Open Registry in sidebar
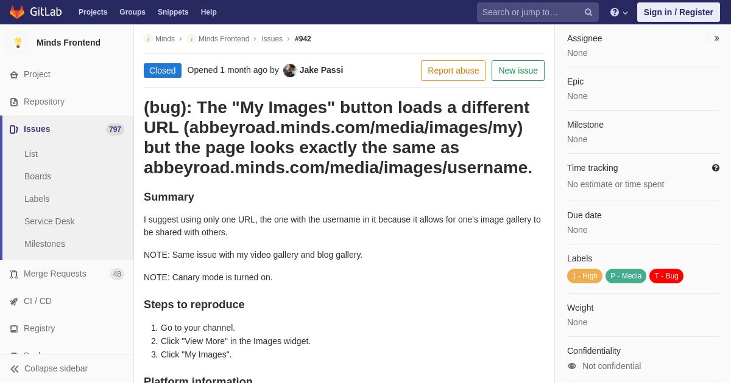 (x=67, y=328)
